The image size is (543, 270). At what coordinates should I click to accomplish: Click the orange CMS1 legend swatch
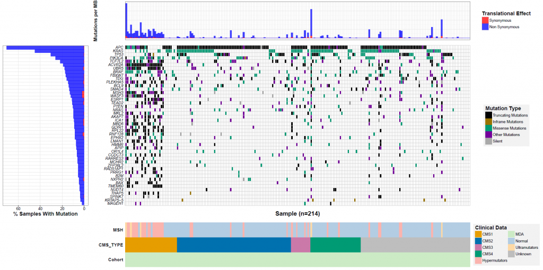click(478, 234)
